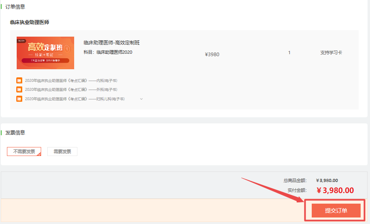The height and width of the screenshot is (224, 370).
Task: Expand the gift list chevron arrow
Action: pos(141,99)
